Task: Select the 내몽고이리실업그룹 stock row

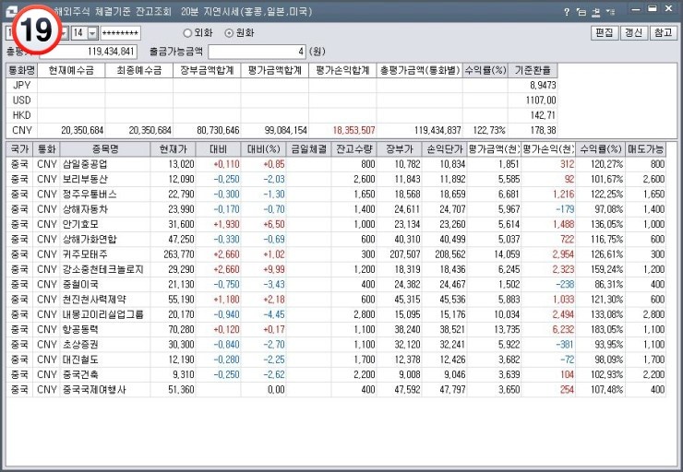Action: pyautogui.click(x=336, y=314)
